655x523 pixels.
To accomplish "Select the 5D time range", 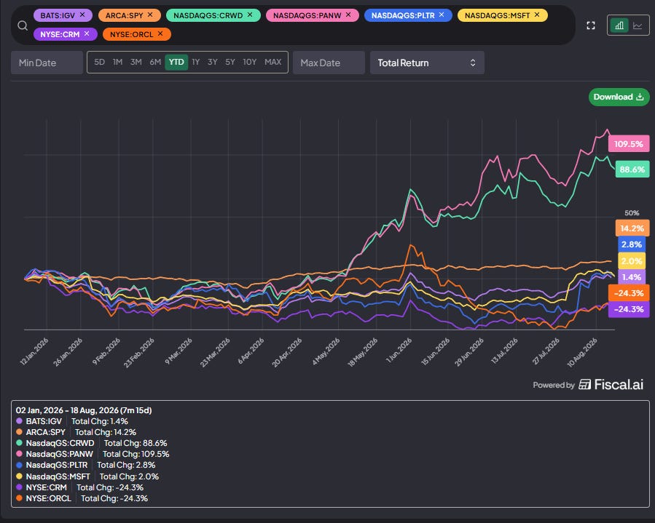I will pos(99,62).
